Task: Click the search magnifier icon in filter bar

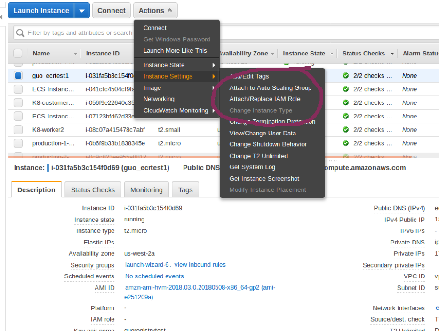Action: [20, 33]
